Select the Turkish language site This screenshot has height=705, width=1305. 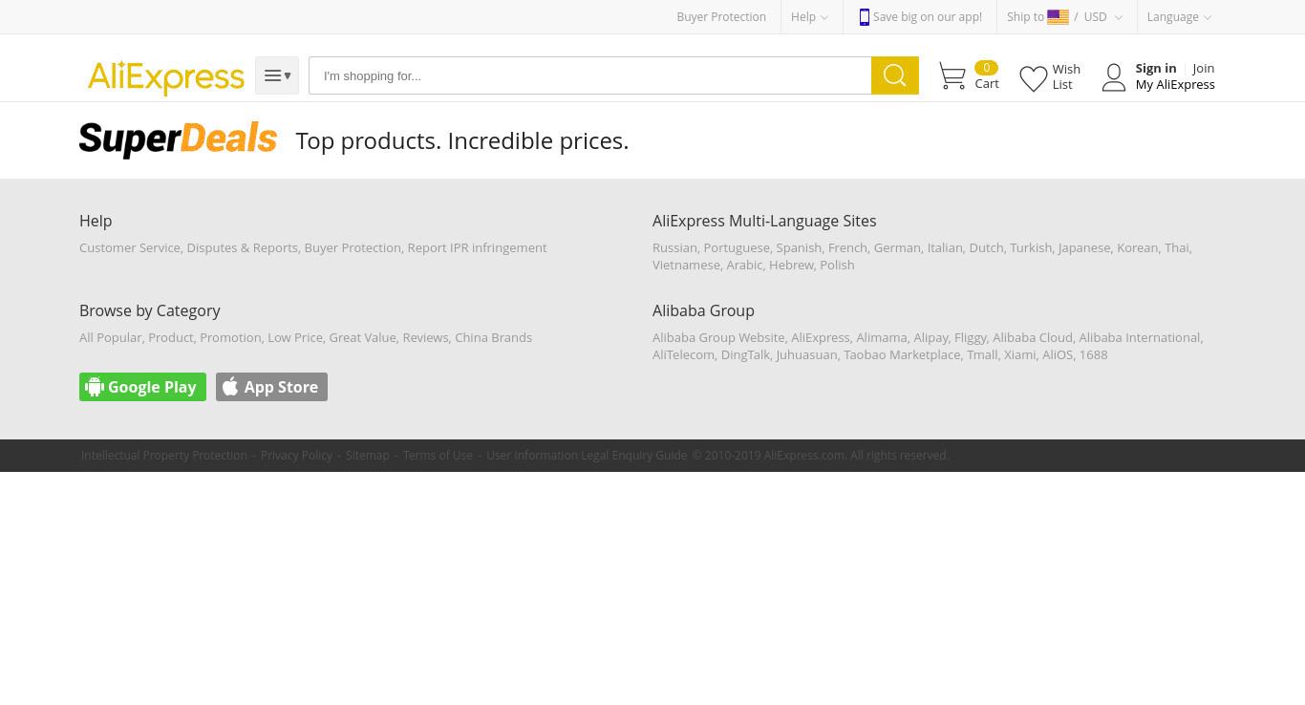(1031, 247)
